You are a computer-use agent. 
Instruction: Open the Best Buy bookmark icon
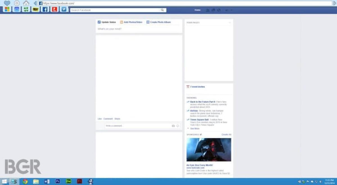(x=35, y=10)
